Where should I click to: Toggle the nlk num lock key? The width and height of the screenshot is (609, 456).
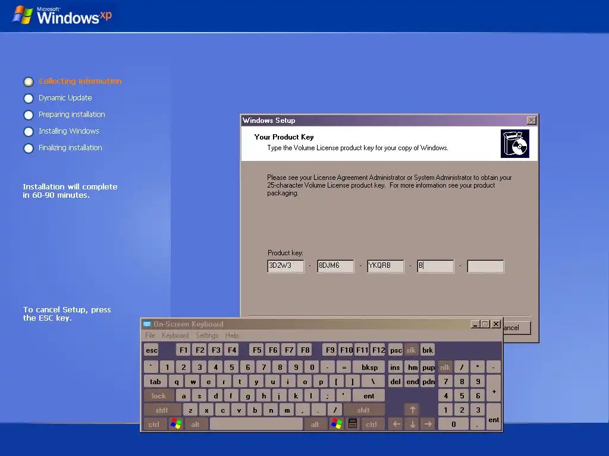coord(445,367)
